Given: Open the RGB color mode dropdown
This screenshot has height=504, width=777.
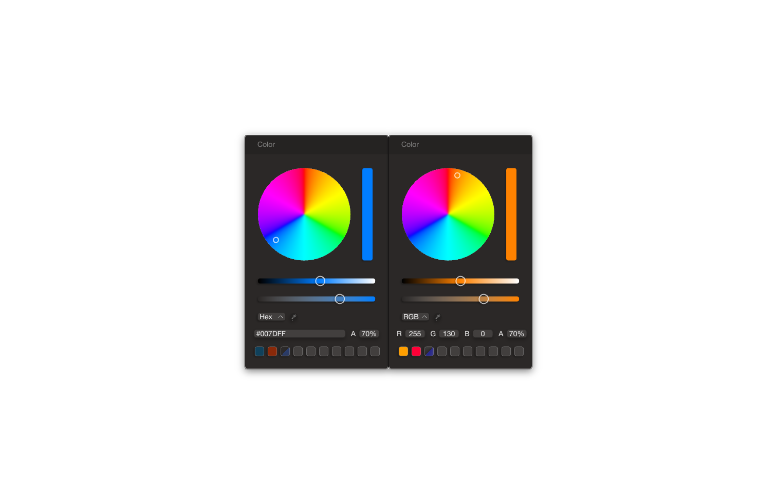Looking at the screenshot, I should (415, 317).
